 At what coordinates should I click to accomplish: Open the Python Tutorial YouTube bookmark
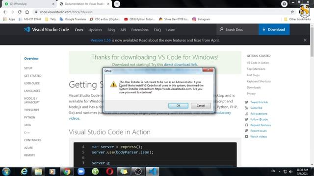pos(139,19)
